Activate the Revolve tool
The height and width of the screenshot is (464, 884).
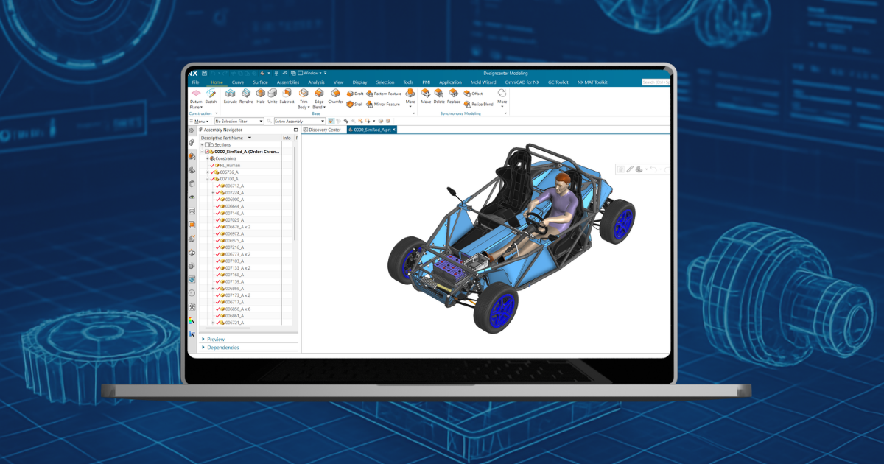(x=246, y=96)
